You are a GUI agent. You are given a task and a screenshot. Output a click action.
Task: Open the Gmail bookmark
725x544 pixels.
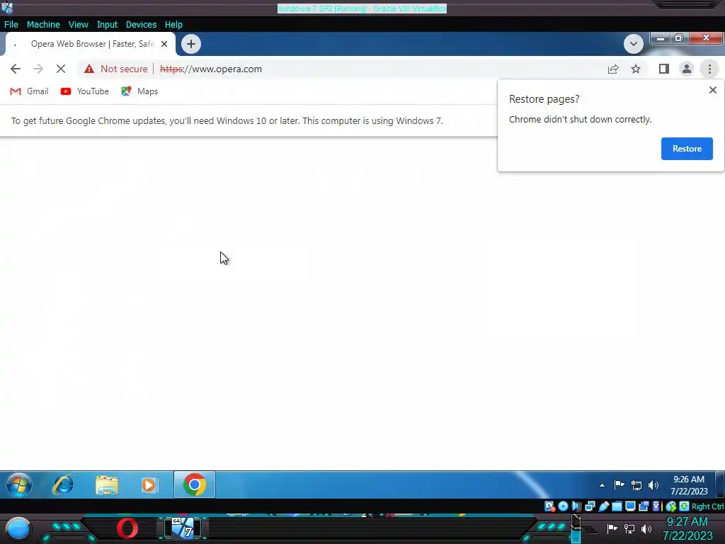29,91
